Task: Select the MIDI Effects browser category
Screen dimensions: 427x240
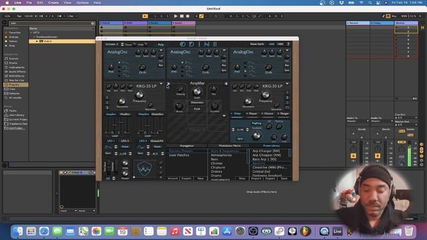Action: (17, 76)
